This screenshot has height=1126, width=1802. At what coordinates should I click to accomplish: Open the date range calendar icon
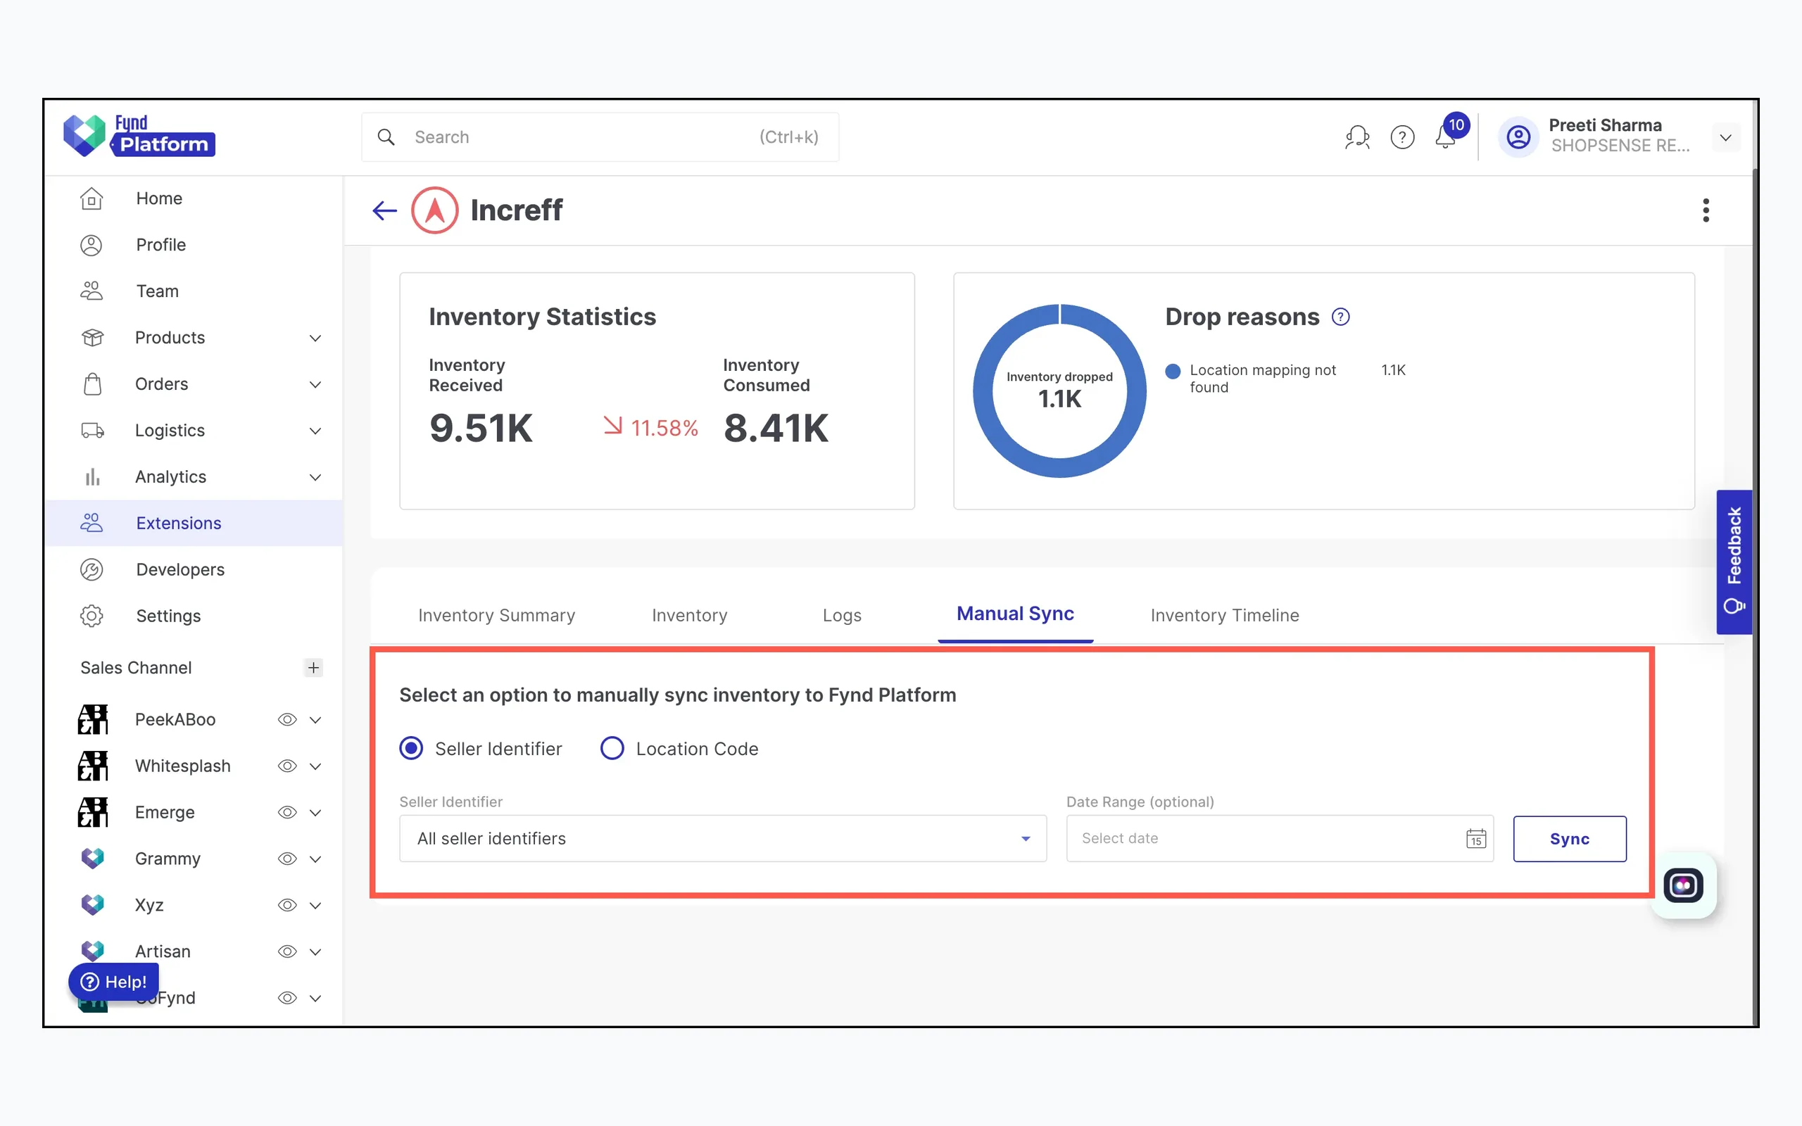click(1476, 839)
